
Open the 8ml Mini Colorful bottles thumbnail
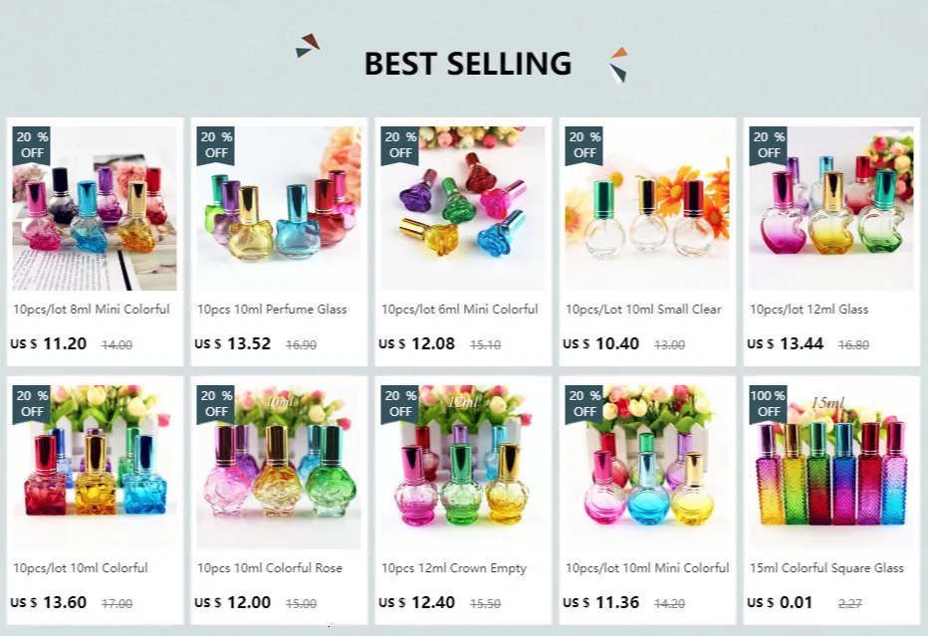[95, 208]
